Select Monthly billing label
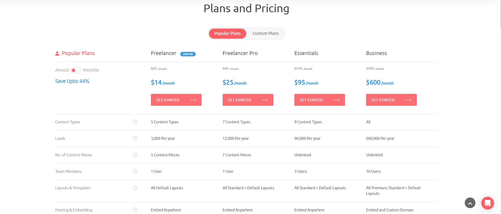This screenshot has width=501, height=214. (x=91, y=70)
